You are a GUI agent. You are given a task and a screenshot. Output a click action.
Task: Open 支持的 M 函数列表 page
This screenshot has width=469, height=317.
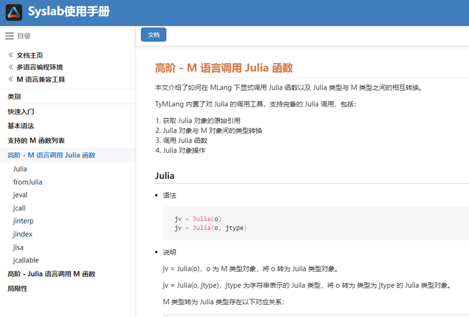36,141
